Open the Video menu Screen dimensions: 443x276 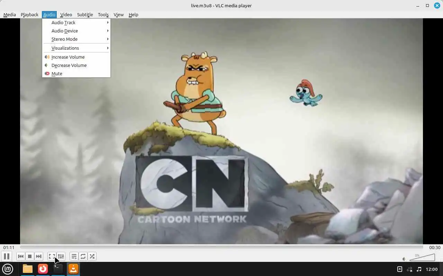click(x=66, y=14)
